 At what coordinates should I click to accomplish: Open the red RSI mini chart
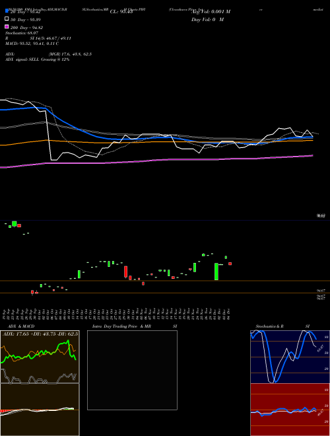point(290,410)
